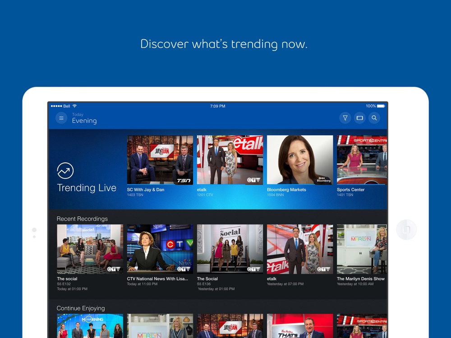Select the 'SC With Jay & Dan' title
The height and width of the screenshot is (338, 451).
click(146, 190)
